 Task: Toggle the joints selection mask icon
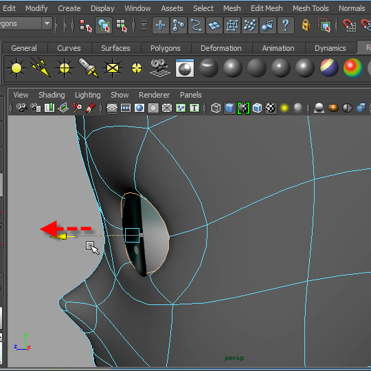point(179,25)
